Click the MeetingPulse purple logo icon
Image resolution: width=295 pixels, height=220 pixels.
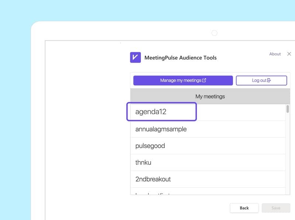tap(135, 57)
